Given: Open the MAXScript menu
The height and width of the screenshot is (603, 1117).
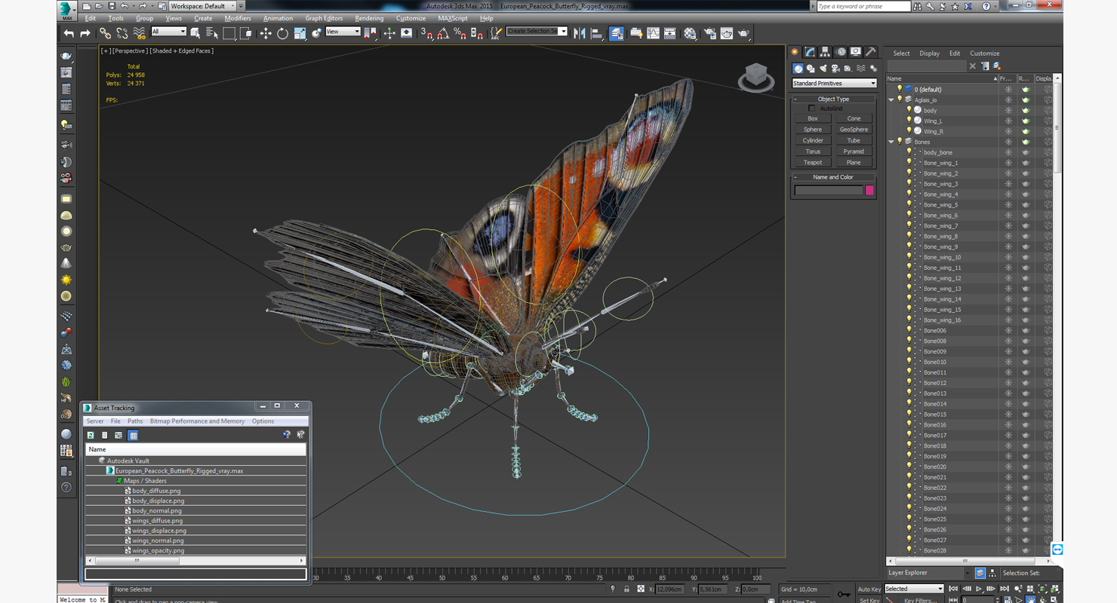Looking at the screenshot, I should pos(453,18).
